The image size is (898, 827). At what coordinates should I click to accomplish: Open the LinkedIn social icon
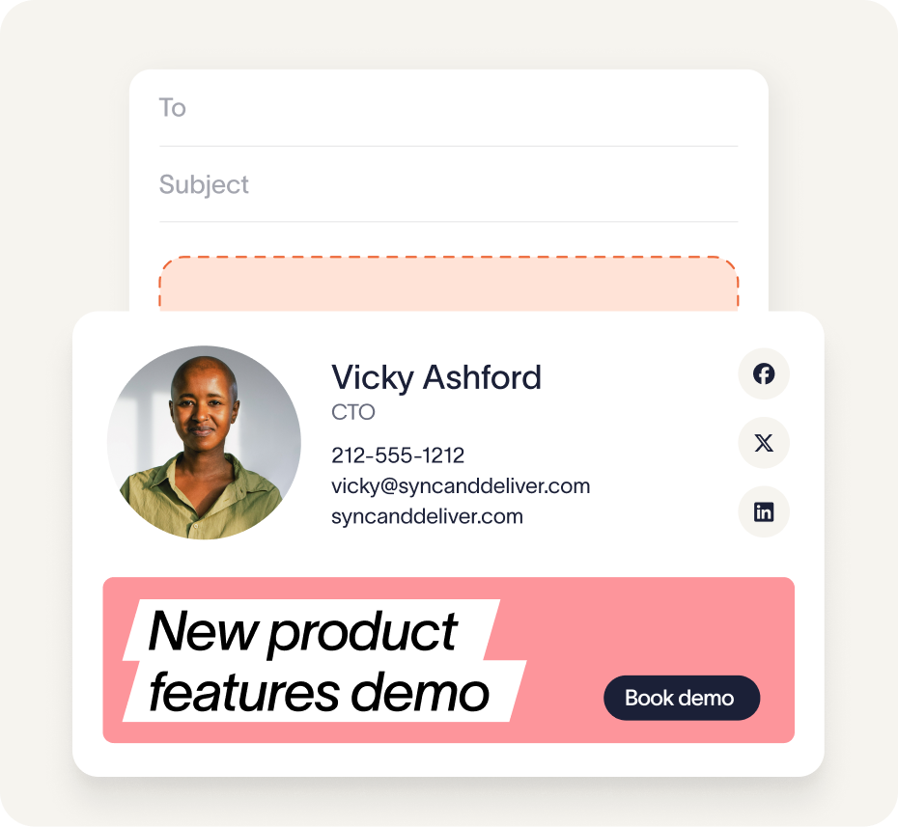tap(764, 511)
